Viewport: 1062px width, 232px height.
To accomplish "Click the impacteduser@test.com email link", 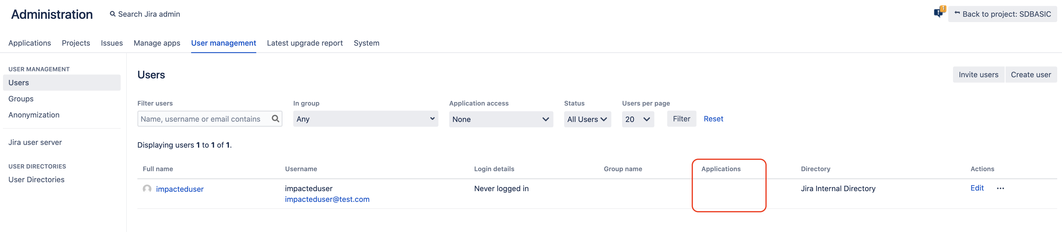I will (x=327, y=199).
